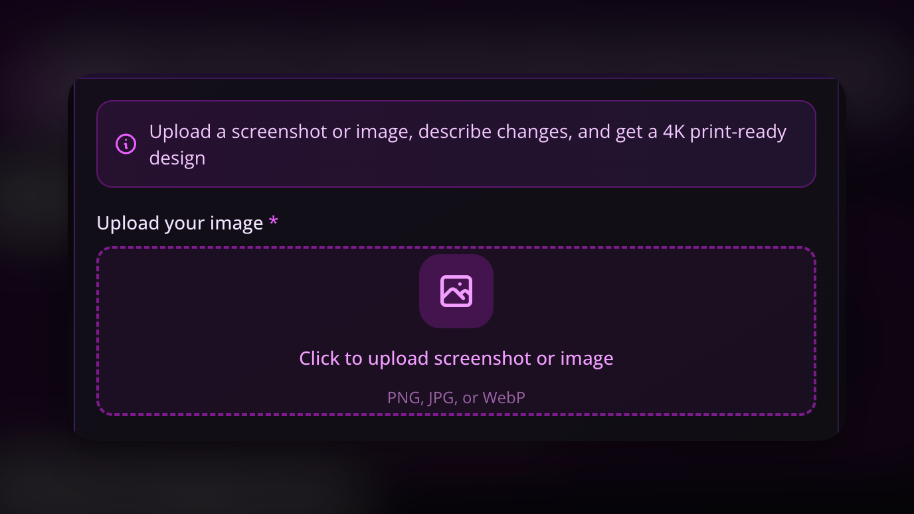Click the 'PNG, JPG, or WebP' hint text
Viewport: 914px width, 514px height.
click(x=456, y=397)
